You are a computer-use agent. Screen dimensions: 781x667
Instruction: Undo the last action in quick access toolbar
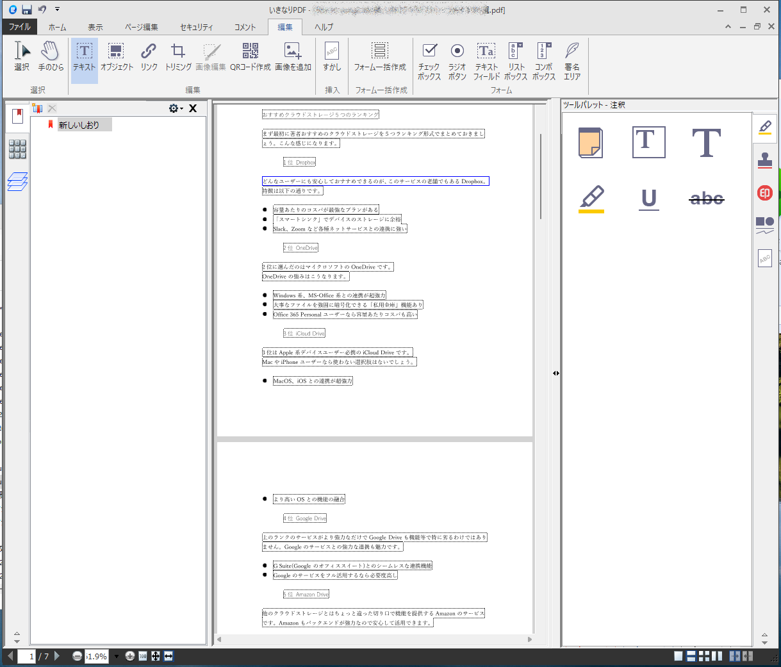tap(42, 10)
